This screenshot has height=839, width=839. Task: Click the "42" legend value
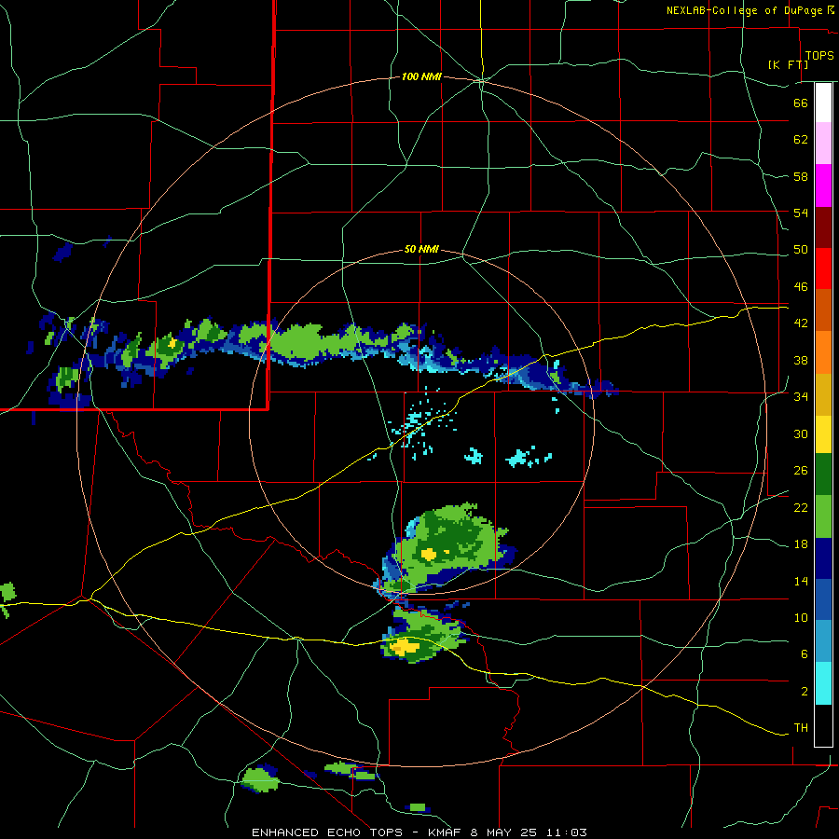801,323
